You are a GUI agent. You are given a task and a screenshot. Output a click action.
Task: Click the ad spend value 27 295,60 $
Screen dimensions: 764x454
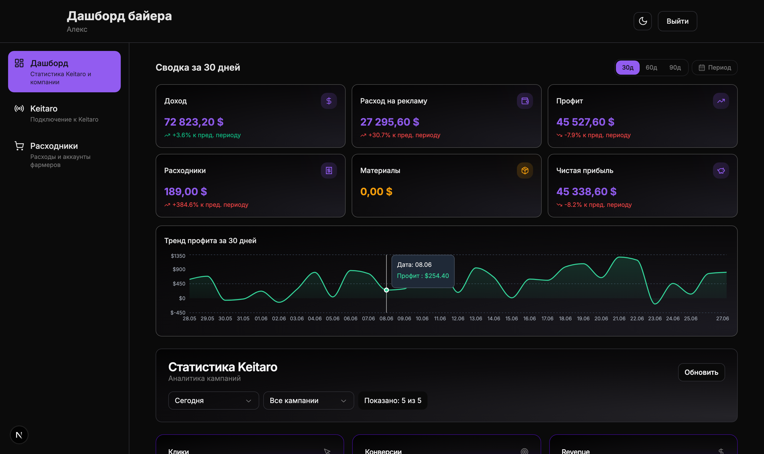tap(390, 122)
